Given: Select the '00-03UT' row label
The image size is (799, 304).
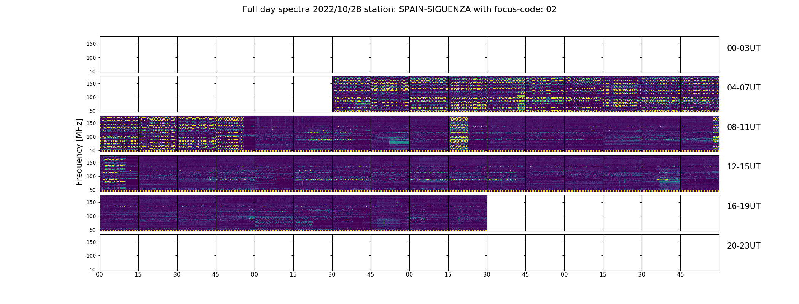Looking at the screenshot, I should coord(743,48).
